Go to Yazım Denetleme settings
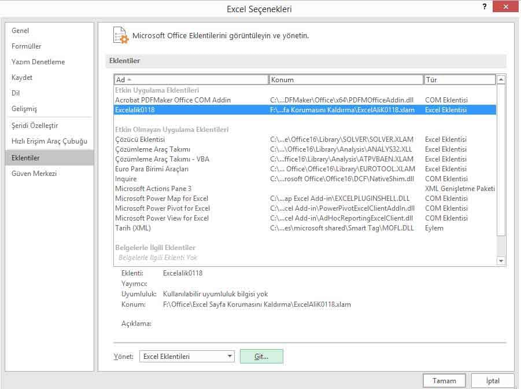This screenshot has height=389, width=521. (38, 62)
